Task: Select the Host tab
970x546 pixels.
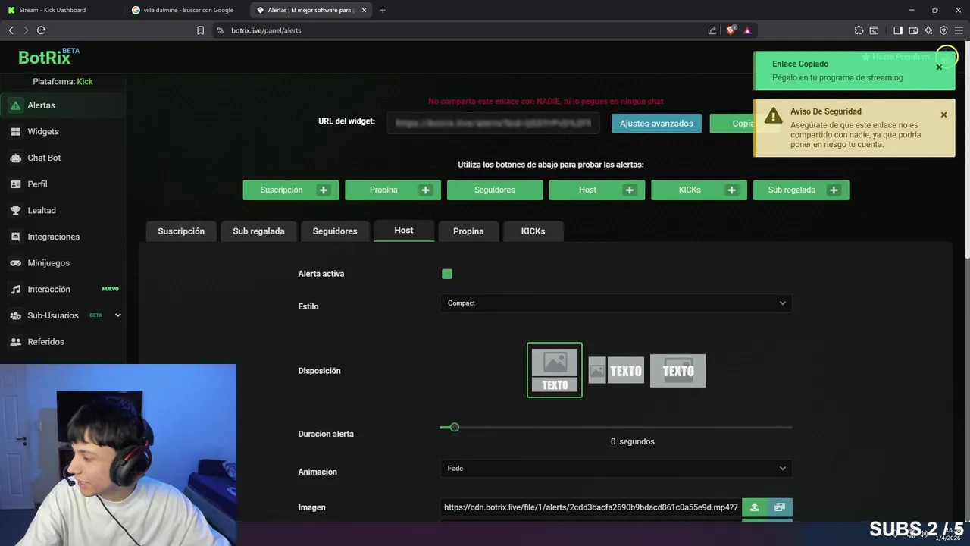Action: click(x=404, y=231)
